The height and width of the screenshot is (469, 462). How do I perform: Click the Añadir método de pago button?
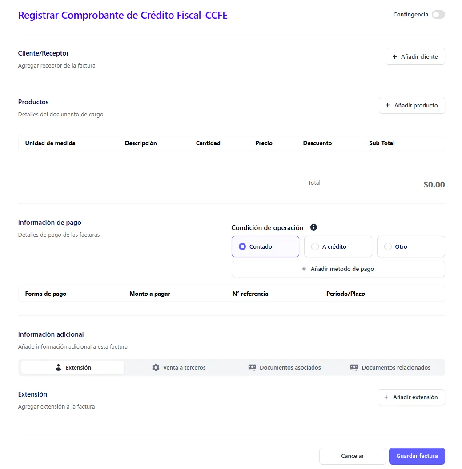[338, 269]
